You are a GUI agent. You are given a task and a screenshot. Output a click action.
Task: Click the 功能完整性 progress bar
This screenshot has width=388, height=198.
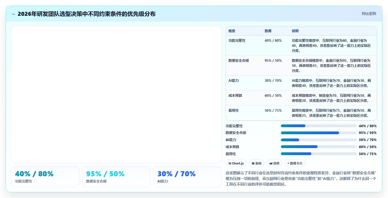pos(318,126)
